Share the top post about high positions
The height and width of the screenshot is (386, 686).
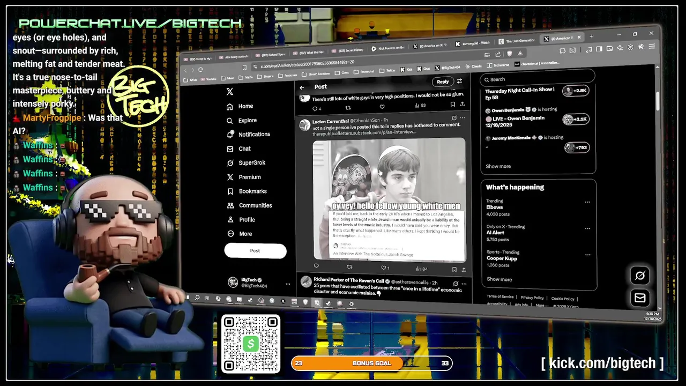pyautogui.click(x=463, y=105)
